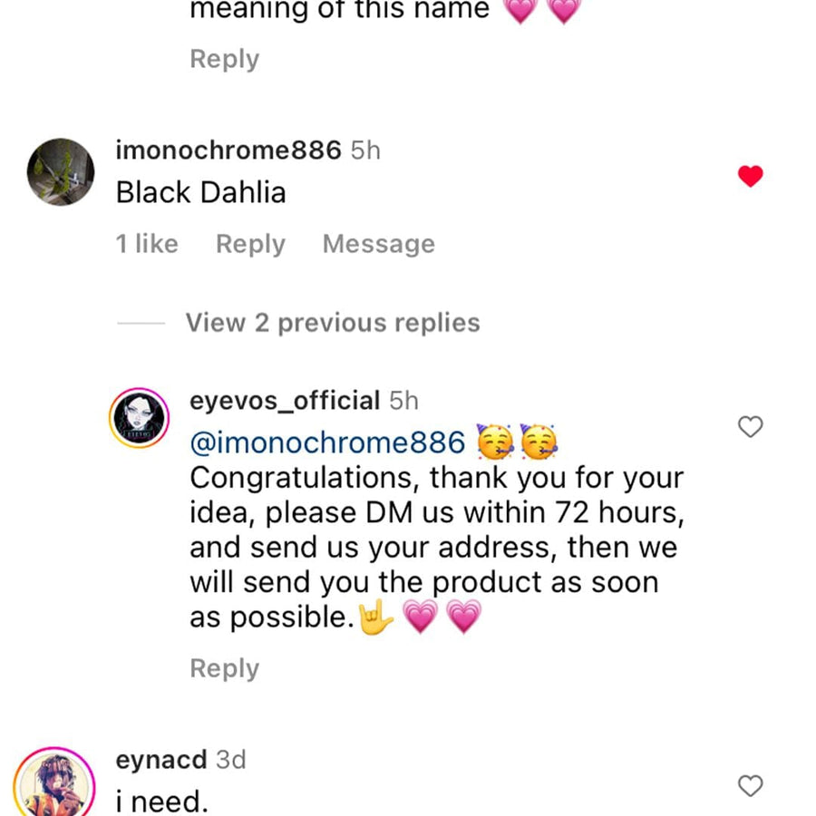Tap the 5h timestamp beside eyevos_official
The width and height of the screenshot is (816, 816).
click(x=403, y=401)
